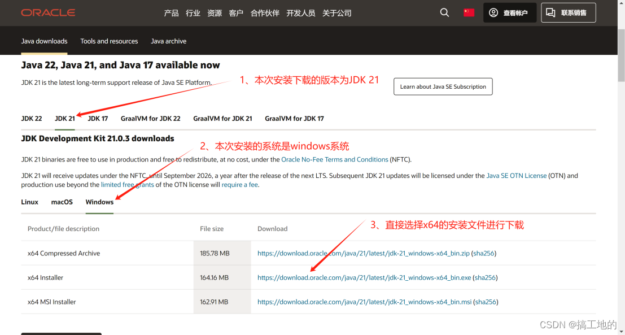The width and height of the screenshot is (625, 335).
Task: Select the JDK 17 tab
Action: pos(98,119)
